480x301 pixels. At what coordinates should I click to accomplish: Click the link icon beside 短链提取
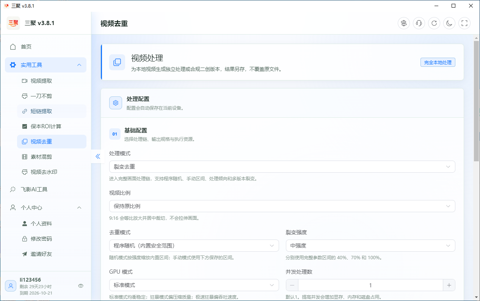(x=25, y=111)
